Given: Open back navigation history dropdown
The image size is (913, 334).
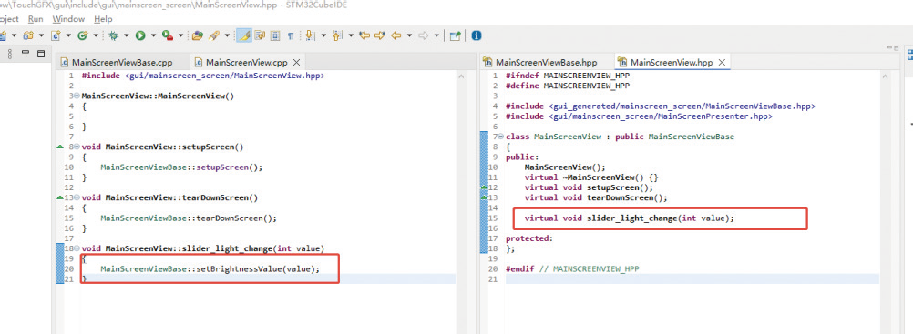Looking at the screenshot, I should coord(409,35).
